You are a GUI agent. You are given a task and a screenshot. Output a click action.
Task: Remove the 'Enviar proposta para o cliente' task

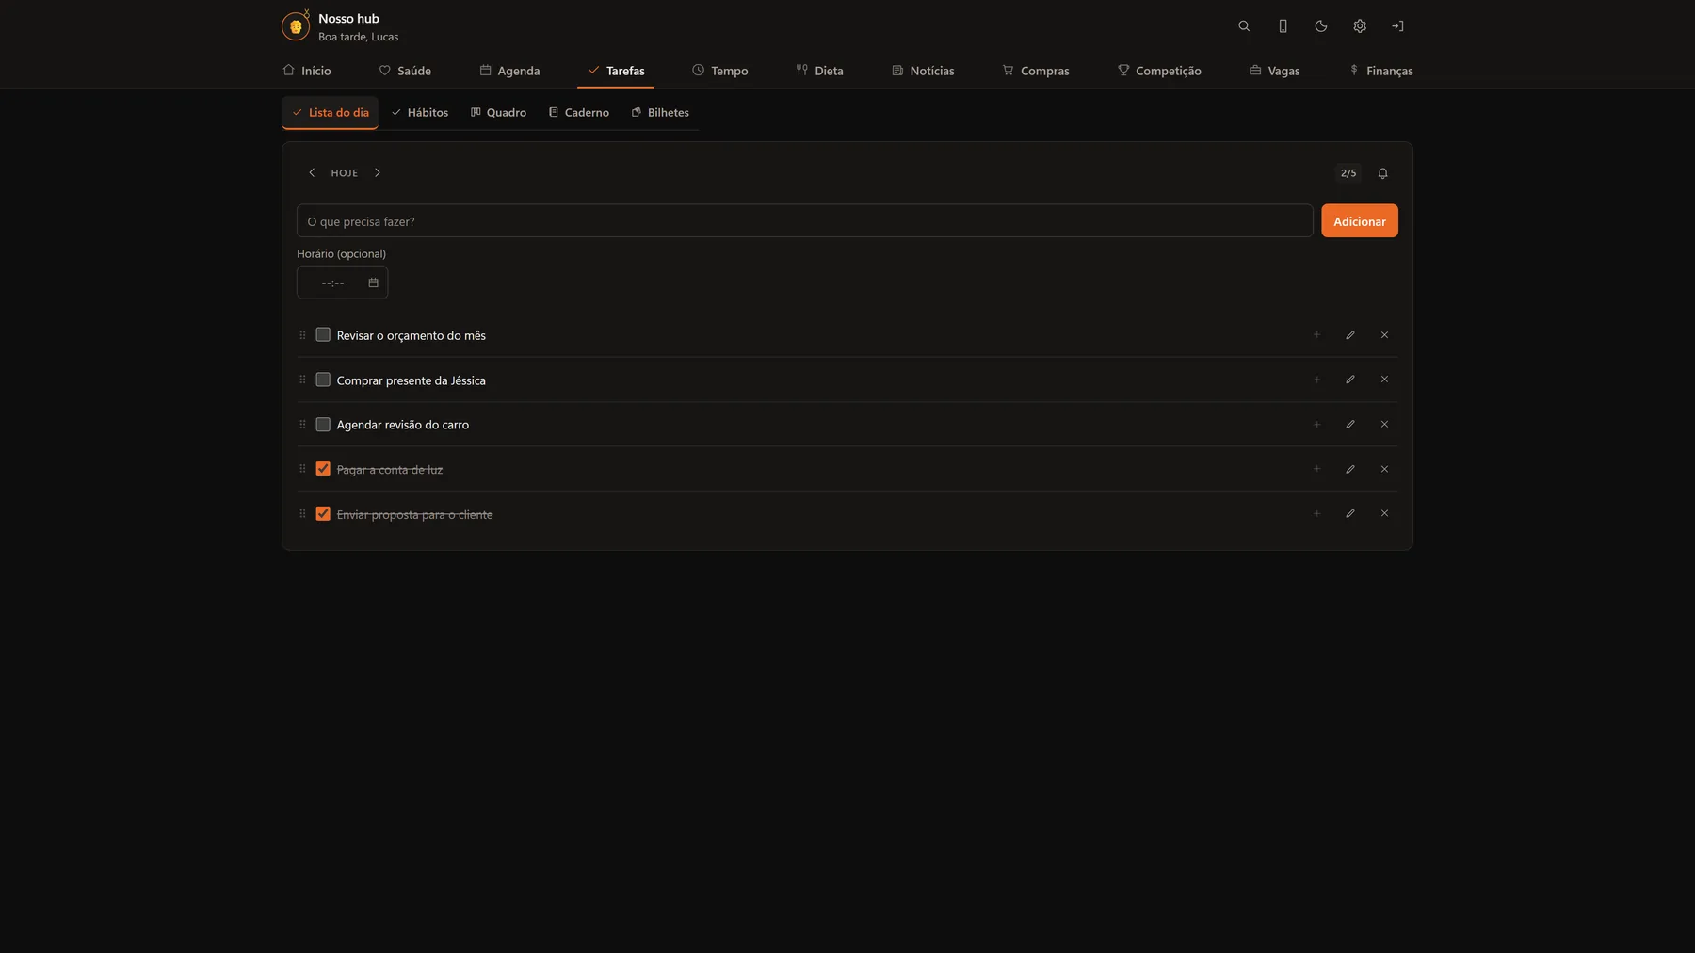point(1384,513)
